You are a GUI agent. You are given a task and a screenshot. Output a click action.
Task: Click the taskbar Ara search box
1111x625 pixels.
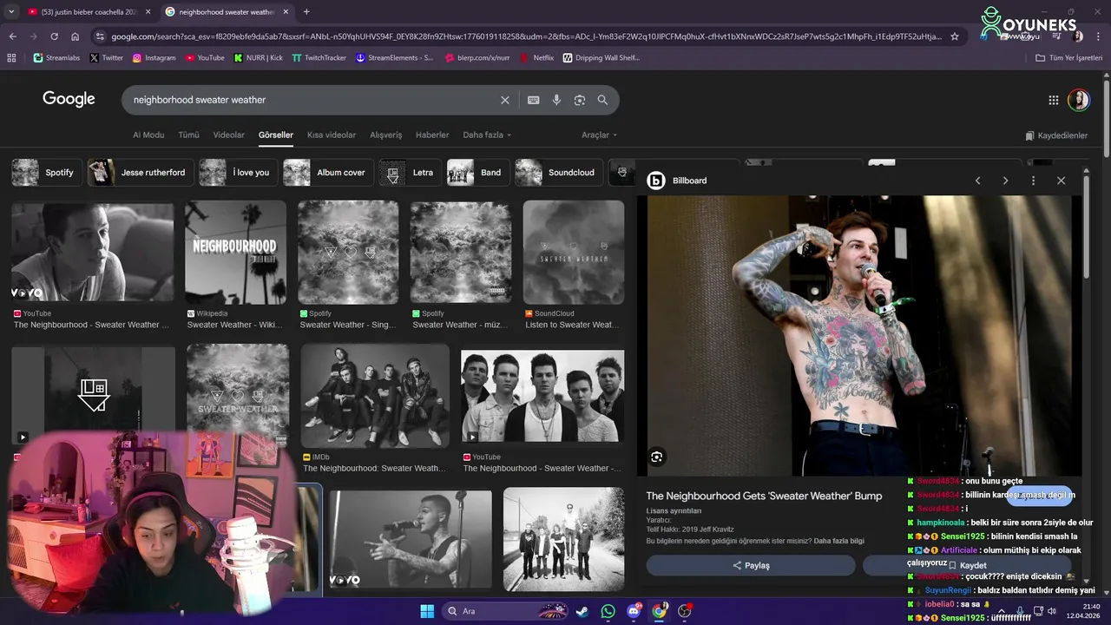tap(505, 611)
